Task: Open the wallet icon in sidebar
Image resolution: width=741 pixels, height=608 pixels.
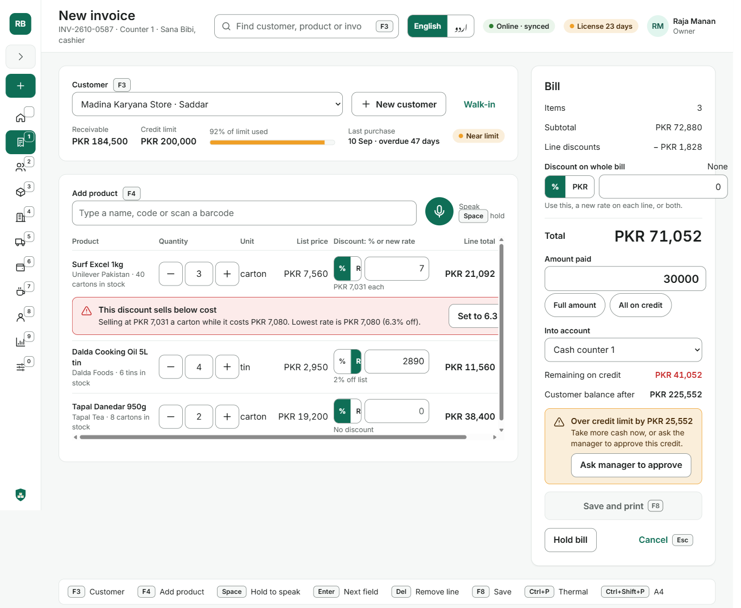Action: [21, 267]
